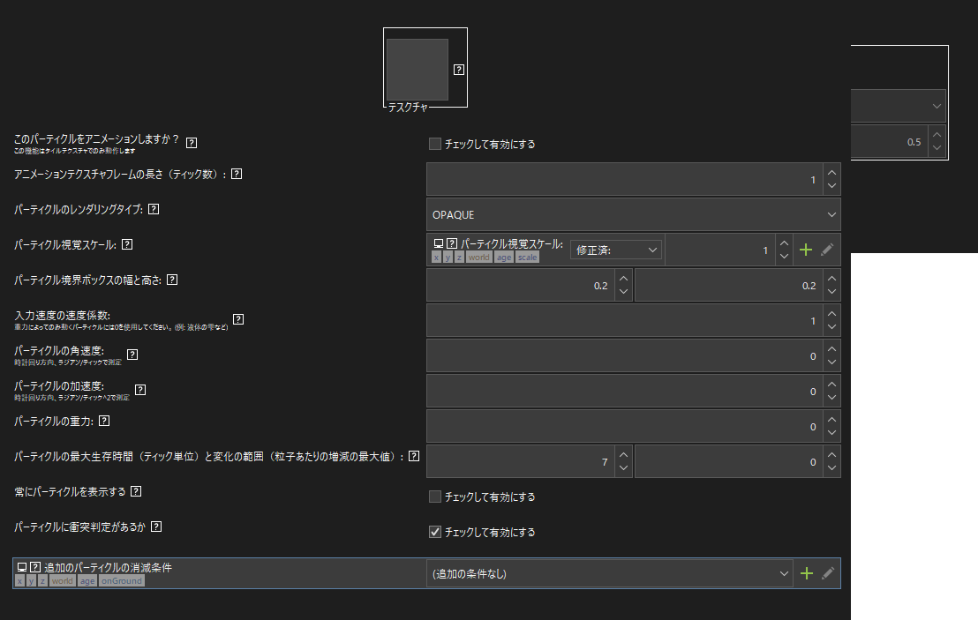The image size is (978, 620).
Task: Open the OPAQUE rendering type dropdown
Action: 633,214
